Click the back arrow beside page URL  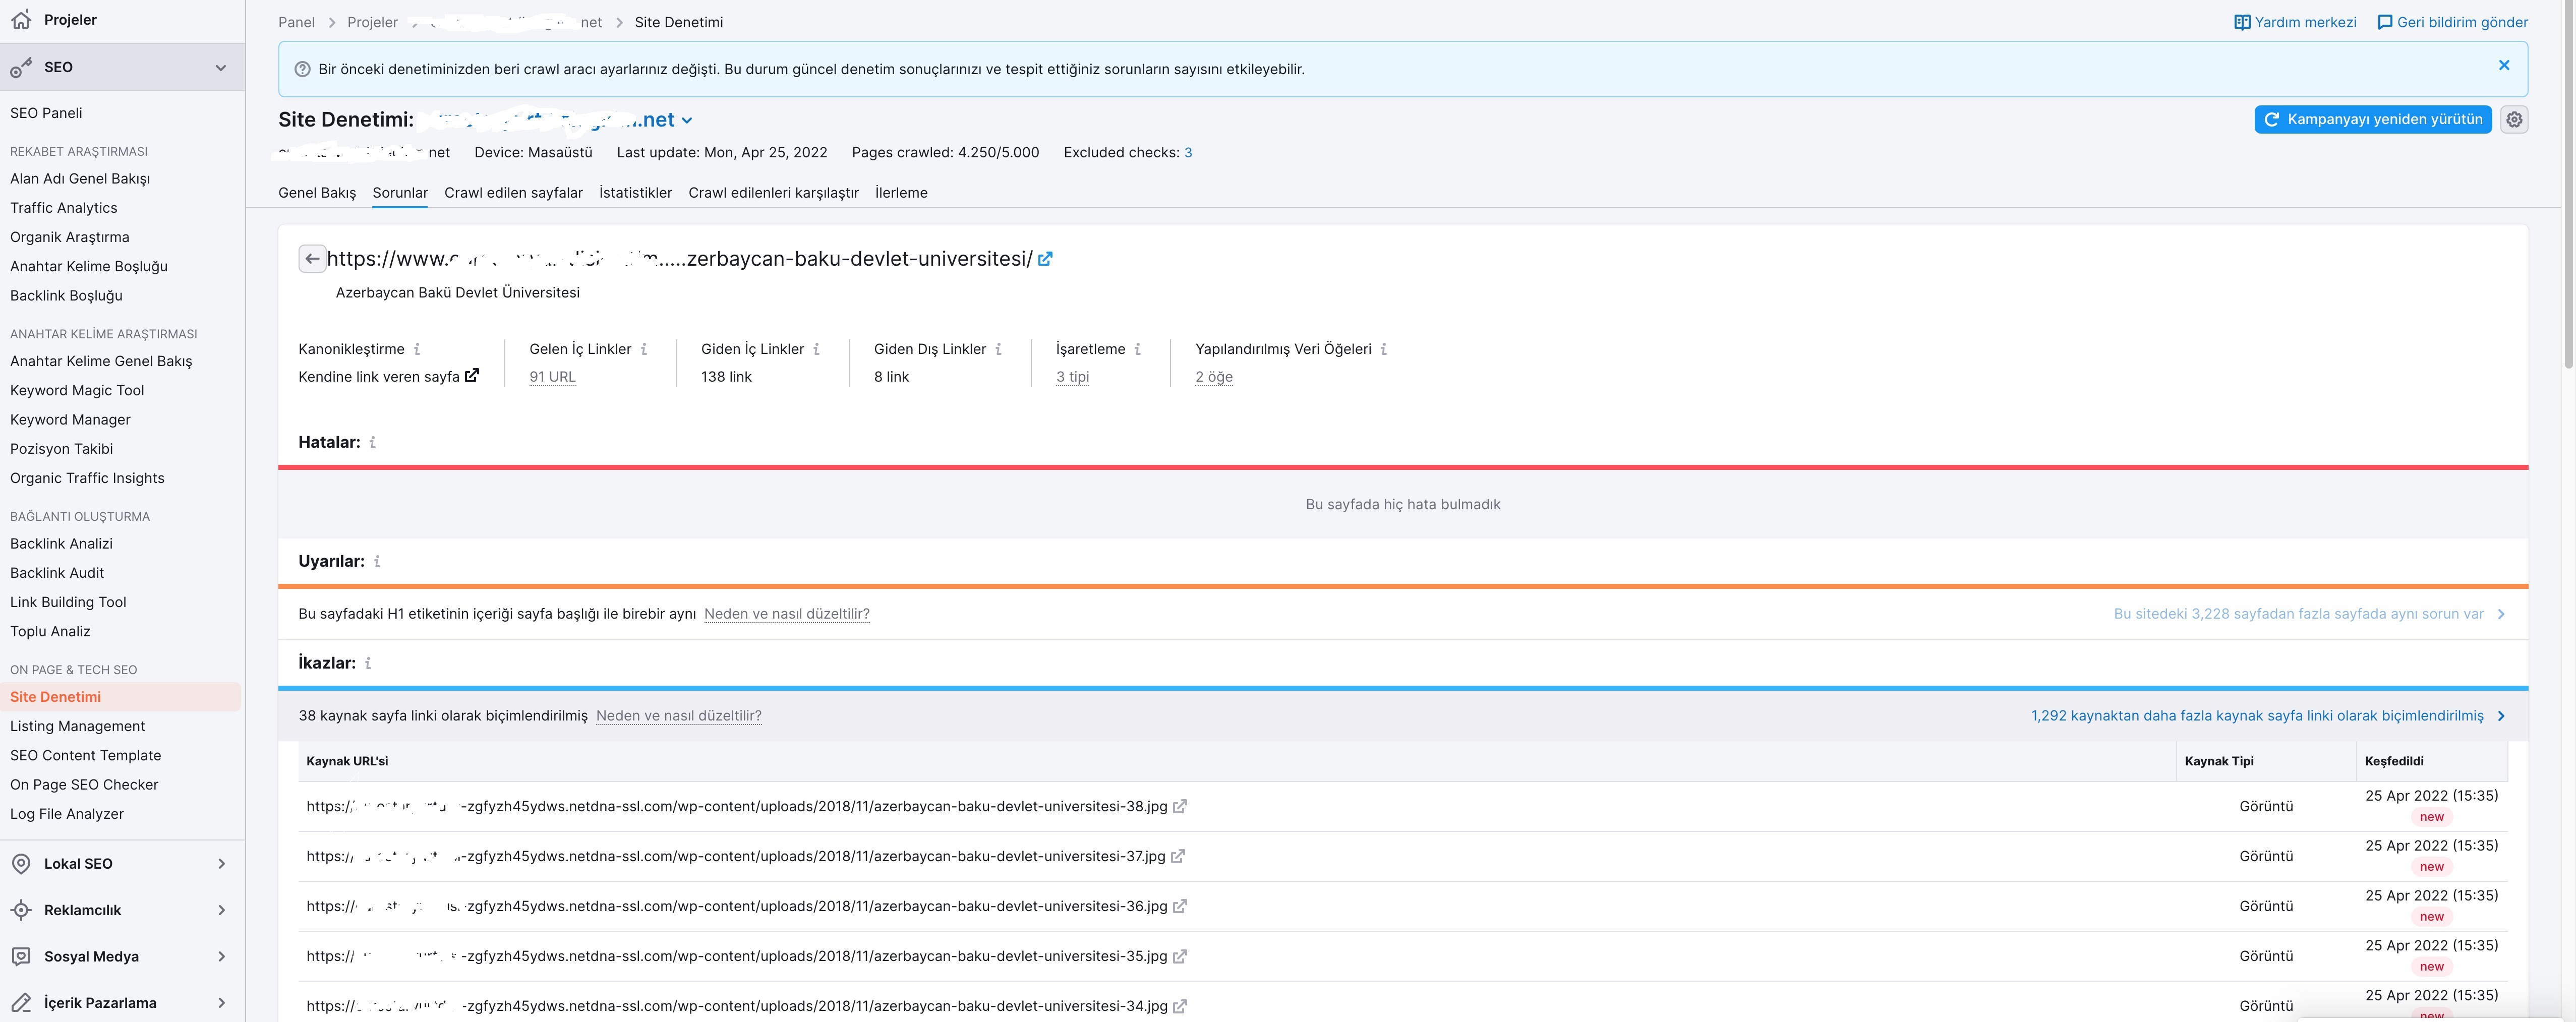[x=312, y=259]
